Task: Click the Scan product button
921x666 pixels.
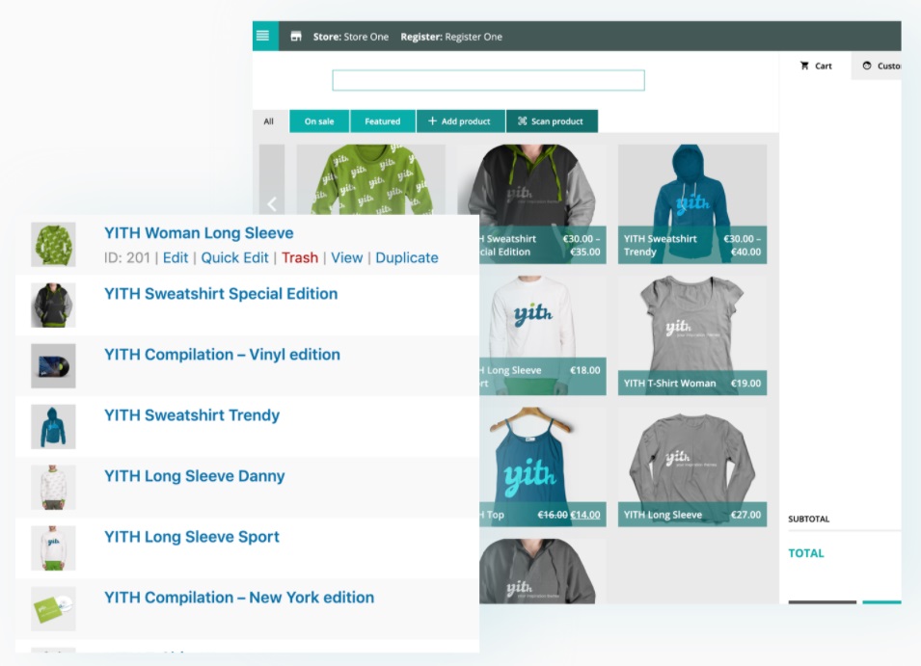Action: point(552,121)
